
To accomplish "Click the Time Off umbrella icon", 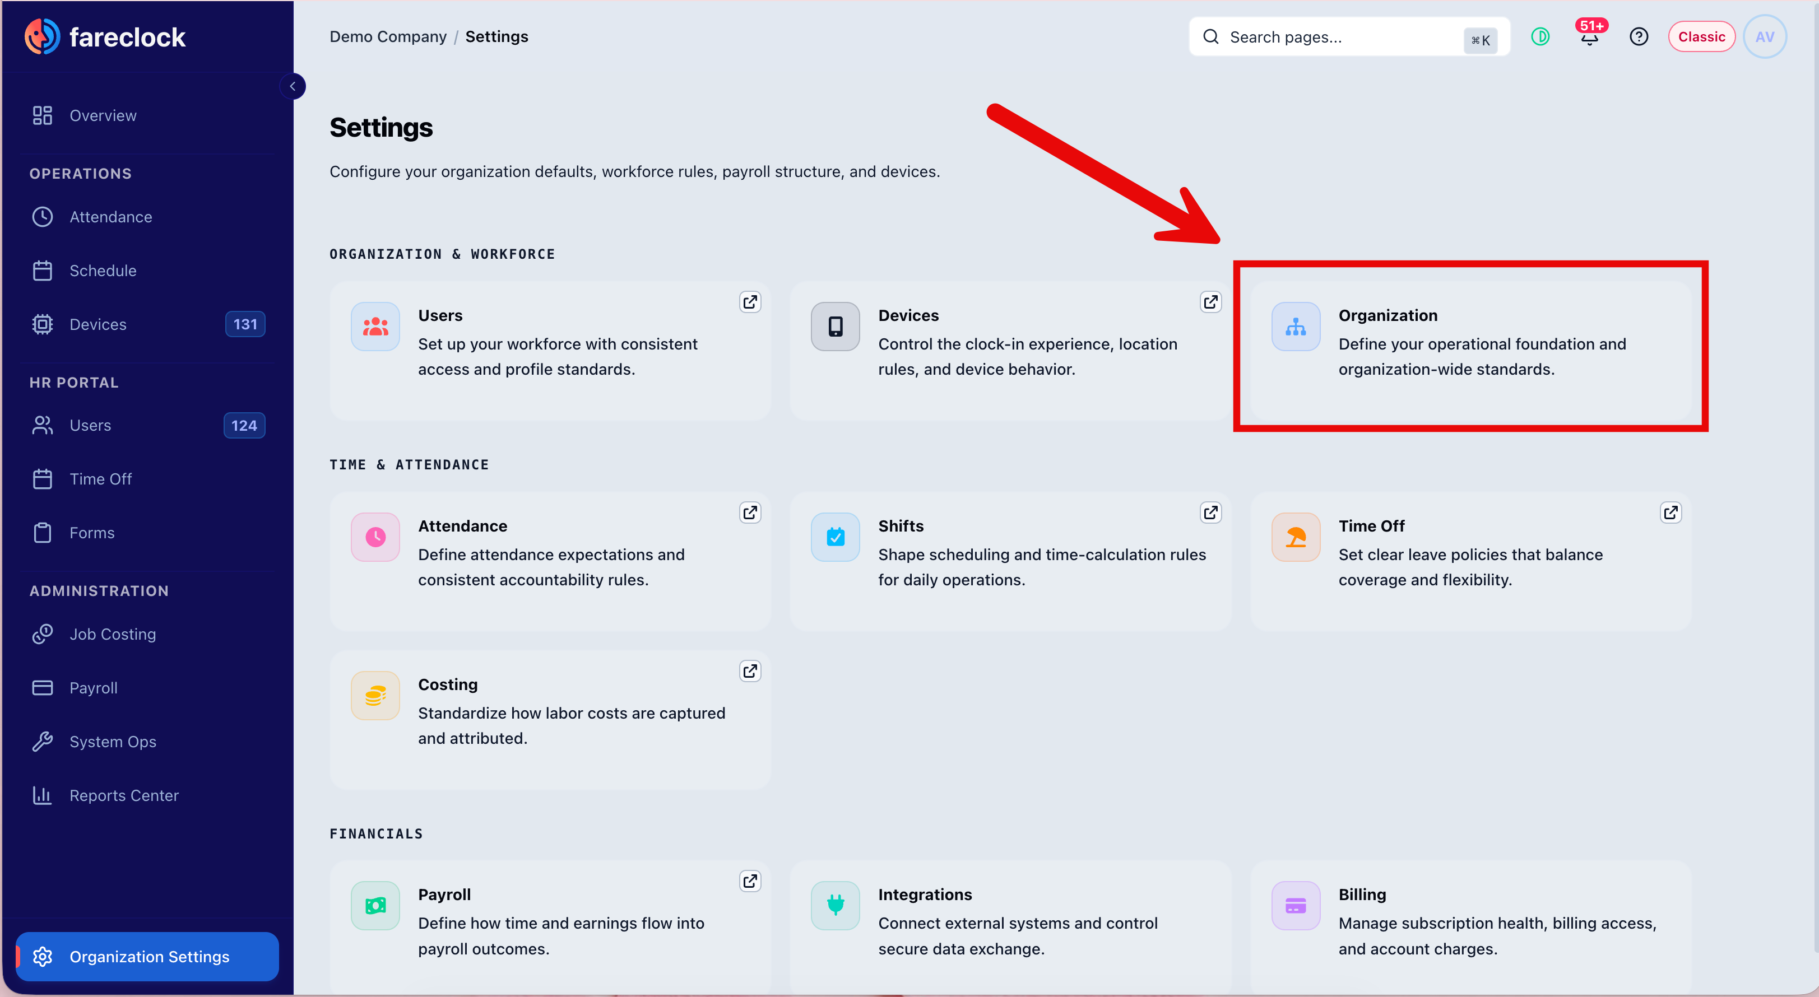I will [1296, 537].
